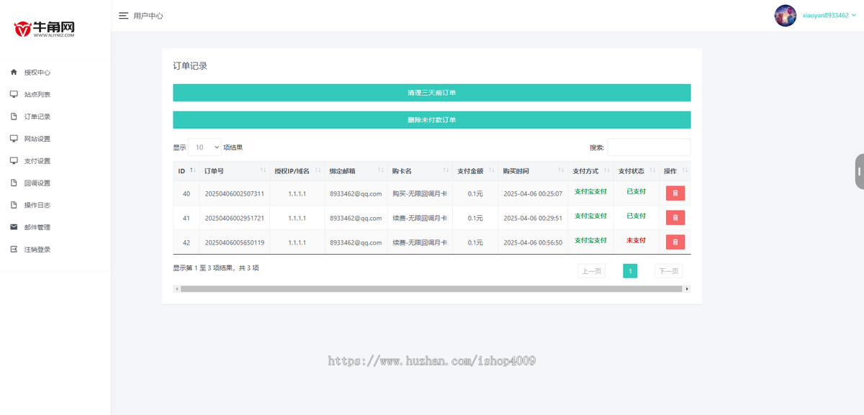Screen dimensions: 864x415
Task: Click the document icon next to 操作日志
Action: point(14,205)
